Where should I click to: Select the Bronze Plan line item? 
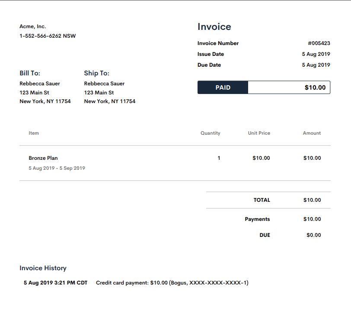pyautogui.click(x=43, y=158)
